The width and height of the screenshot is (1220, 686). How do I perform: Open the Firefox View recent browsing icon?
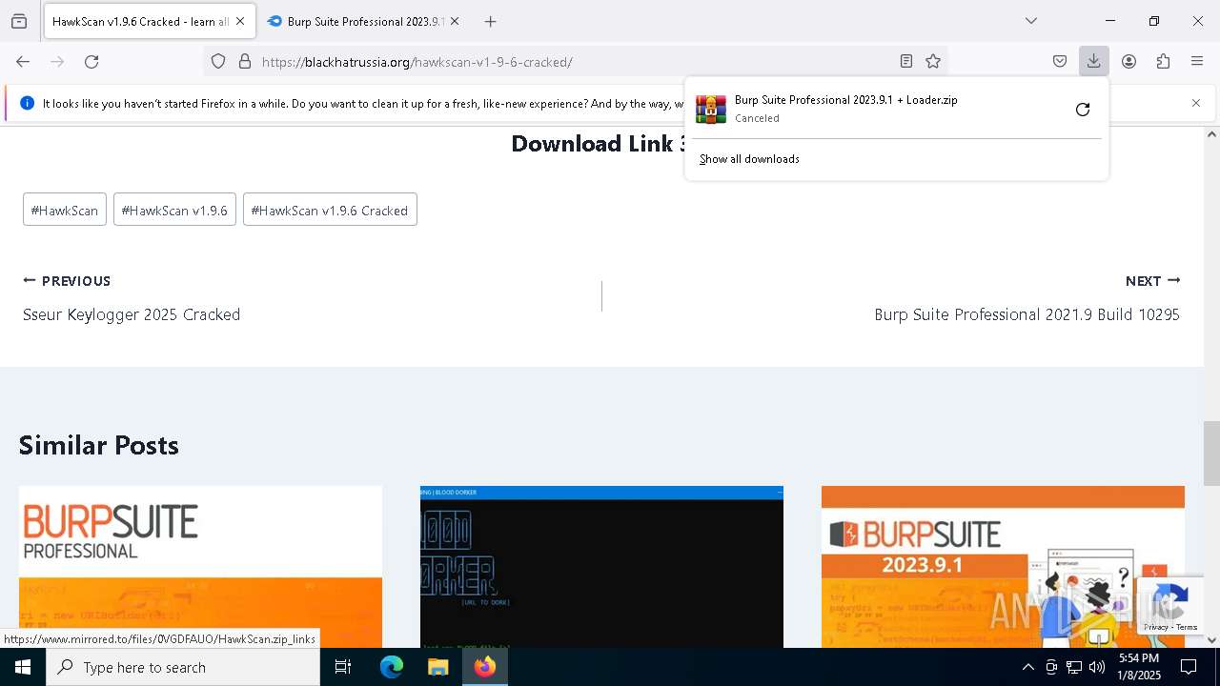[19, 21]
